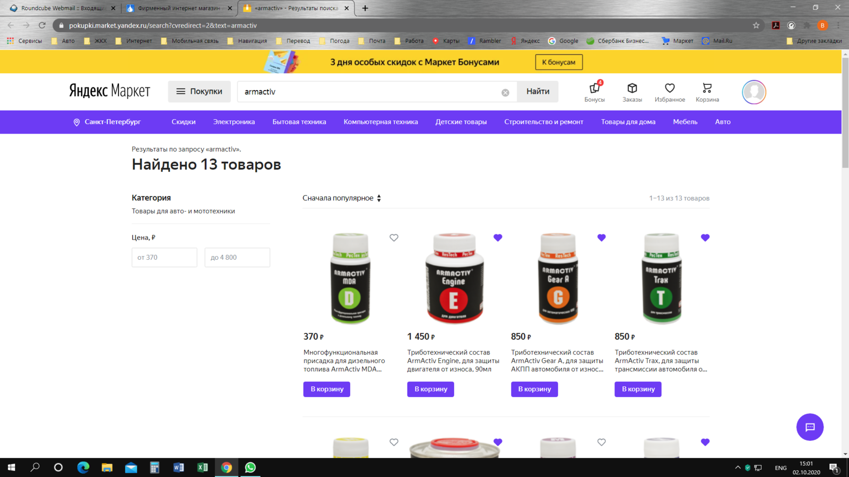Open Word from the taskbar
Viewport: 849px width, 477px height.
click(x=179, y=467)
